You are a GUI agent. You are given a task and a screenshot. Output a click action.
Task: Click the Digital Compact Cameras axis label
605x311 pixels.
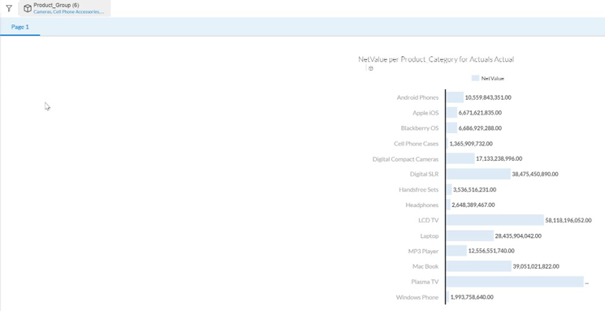(405, 159)
